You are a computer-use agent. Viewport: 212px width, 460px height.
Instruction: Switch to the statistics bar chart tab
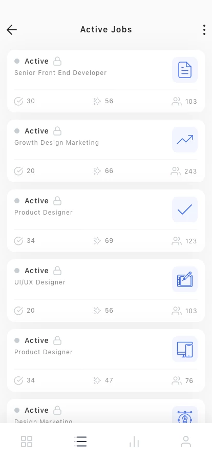point(134,441)
